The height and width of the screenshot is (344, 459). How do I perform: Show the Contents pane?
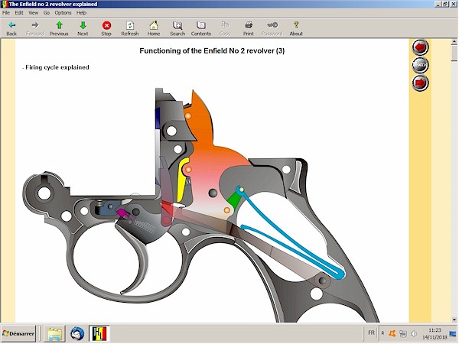point(201,29)
